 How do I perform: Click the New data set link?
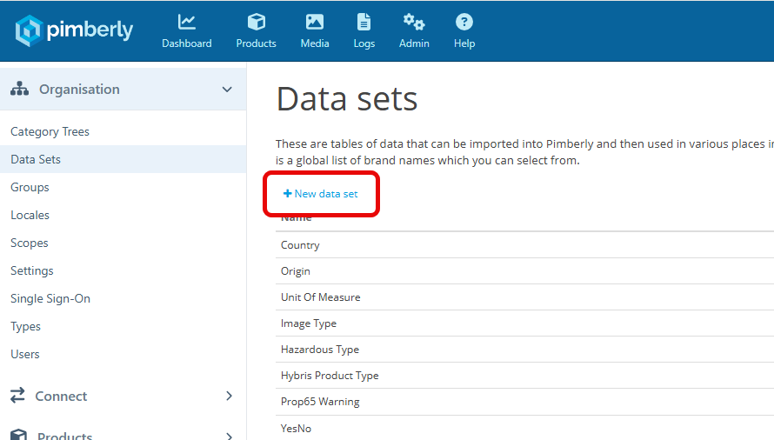point(321,194)
